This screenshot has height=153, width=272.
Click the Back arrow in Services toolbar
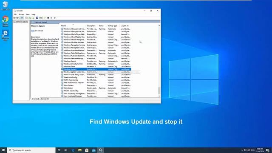(x=14, y=18)
